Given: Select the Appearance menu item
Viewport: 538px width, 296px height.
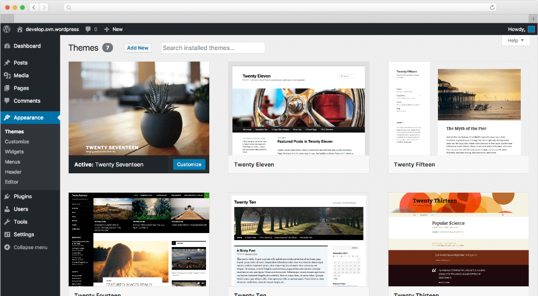Looking at the screenshot, I should (x=30, y=117).
